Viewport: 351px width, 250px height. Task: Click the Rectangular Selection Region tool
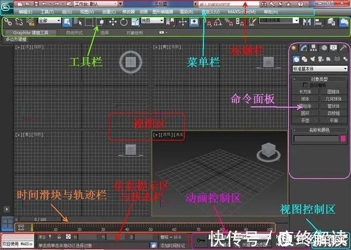coord(89,22)
